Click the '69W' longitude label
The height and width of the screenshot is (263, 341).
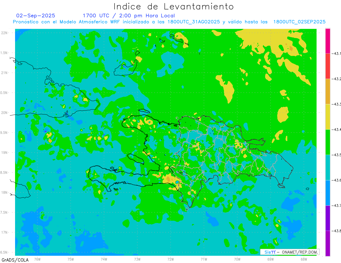[270, 259]
